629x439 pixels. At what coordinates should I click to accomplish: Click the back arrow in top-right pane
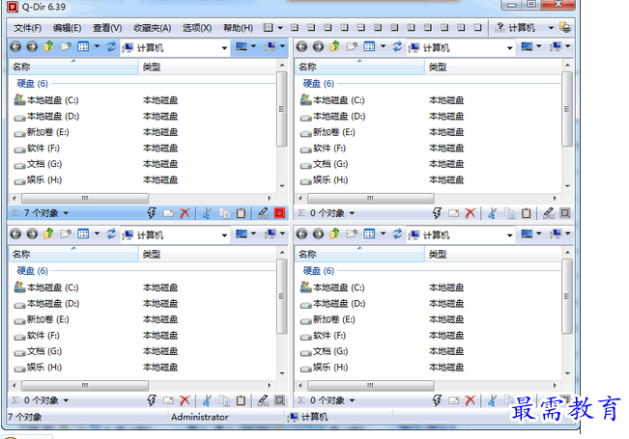click(x=301, y=47)
